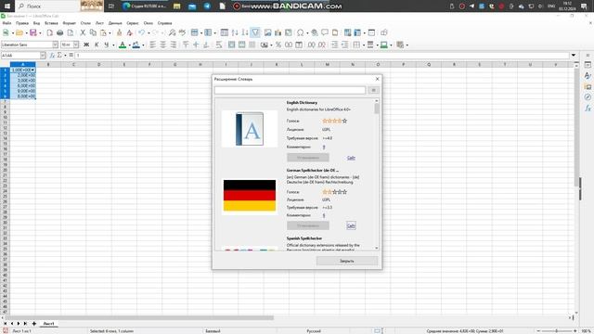Click the Telegram icon in taskbar
This screenshot has height=334, width=594.
(x=207, y=6)
